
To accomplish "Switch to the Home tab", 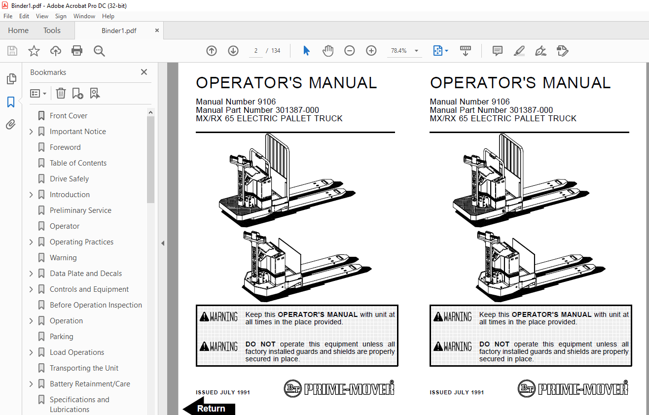I will click(18, 31).
